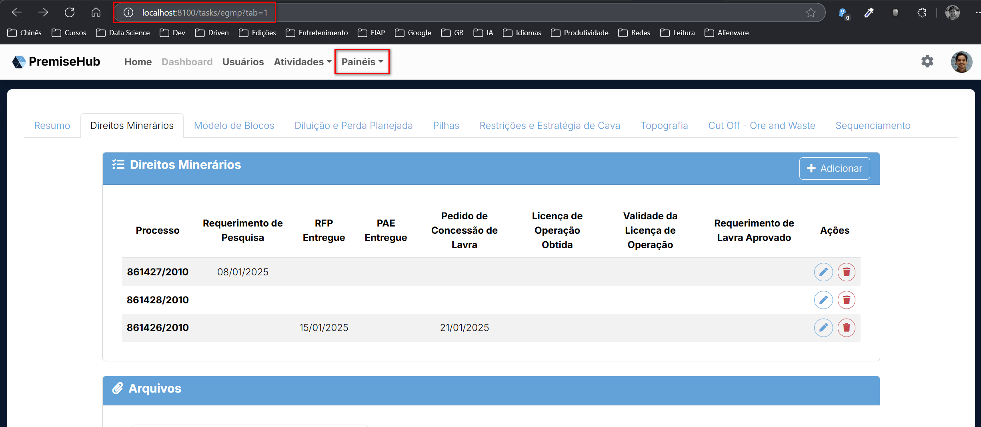Expand the Painéis dropdown menu
The height and width of the screenshot is (427, 981).
click(362, 62)
